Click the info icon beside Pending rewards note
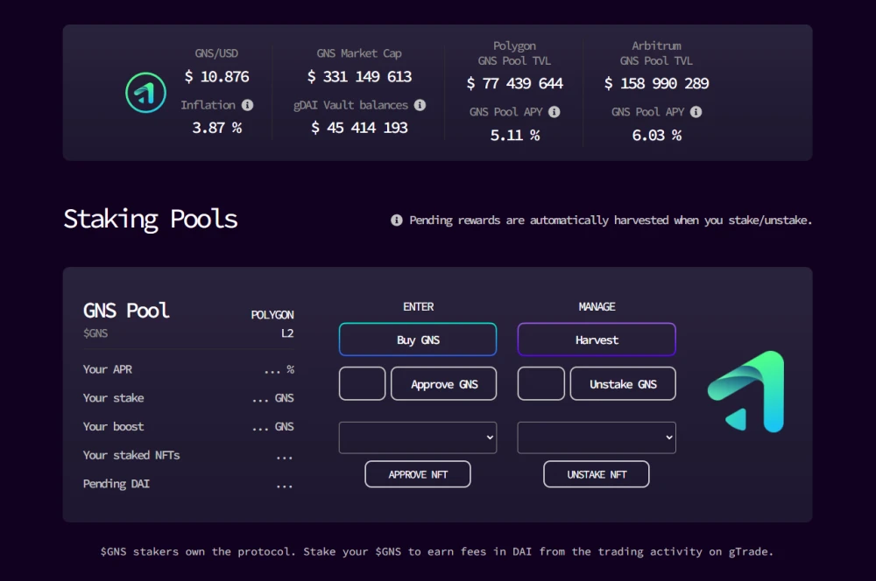The image size is (876, 581). (x=397, y=220)
